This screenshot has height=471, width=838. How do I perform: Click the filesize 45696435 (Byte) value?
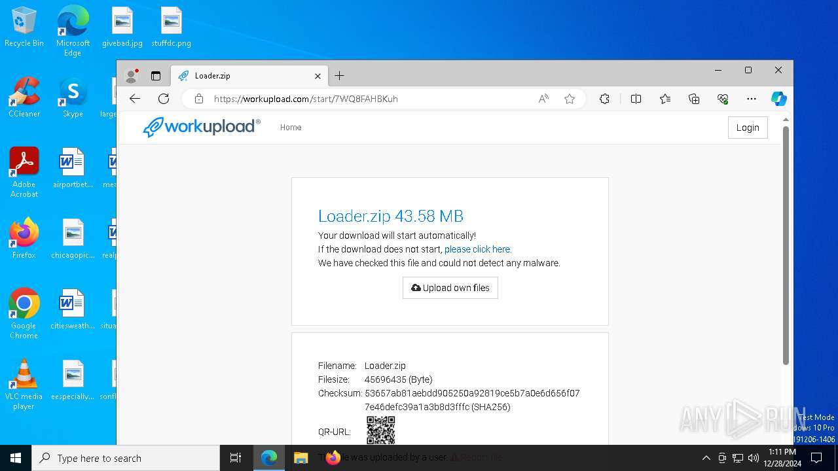tap(398, 379)
